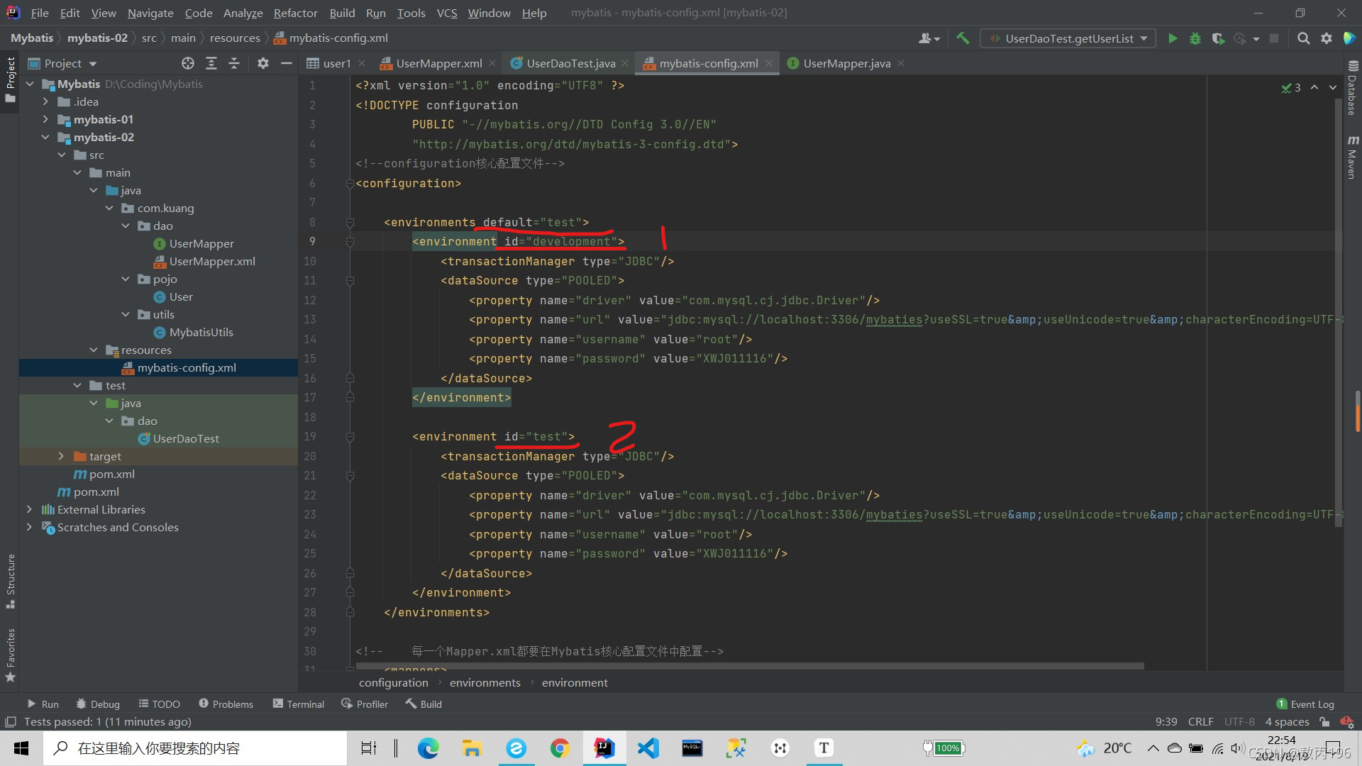
Task: Collapse the resources folder
Action: click(94, 350)
